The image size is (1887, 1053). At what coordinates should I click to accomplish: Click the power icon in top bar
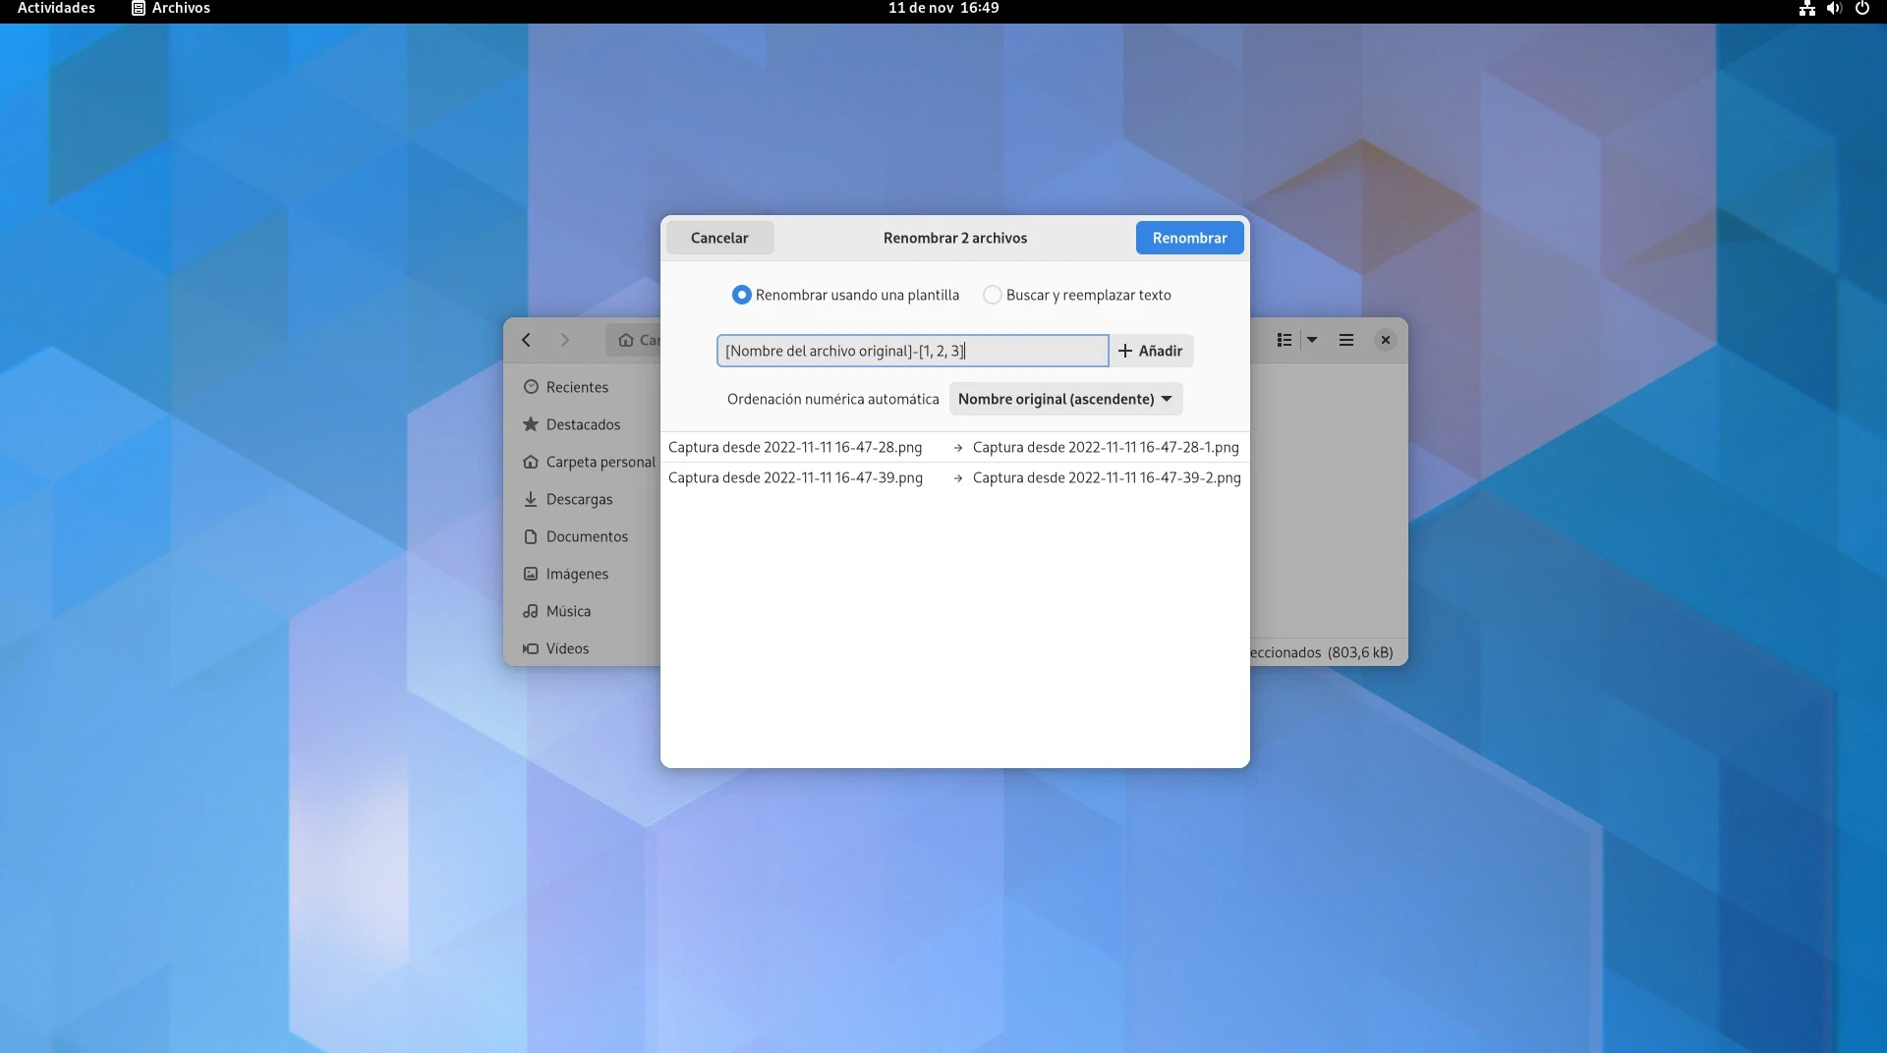coord(1861,9)
